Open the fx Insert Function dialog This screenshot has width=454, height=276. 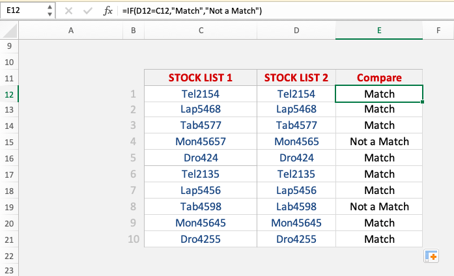107,11
